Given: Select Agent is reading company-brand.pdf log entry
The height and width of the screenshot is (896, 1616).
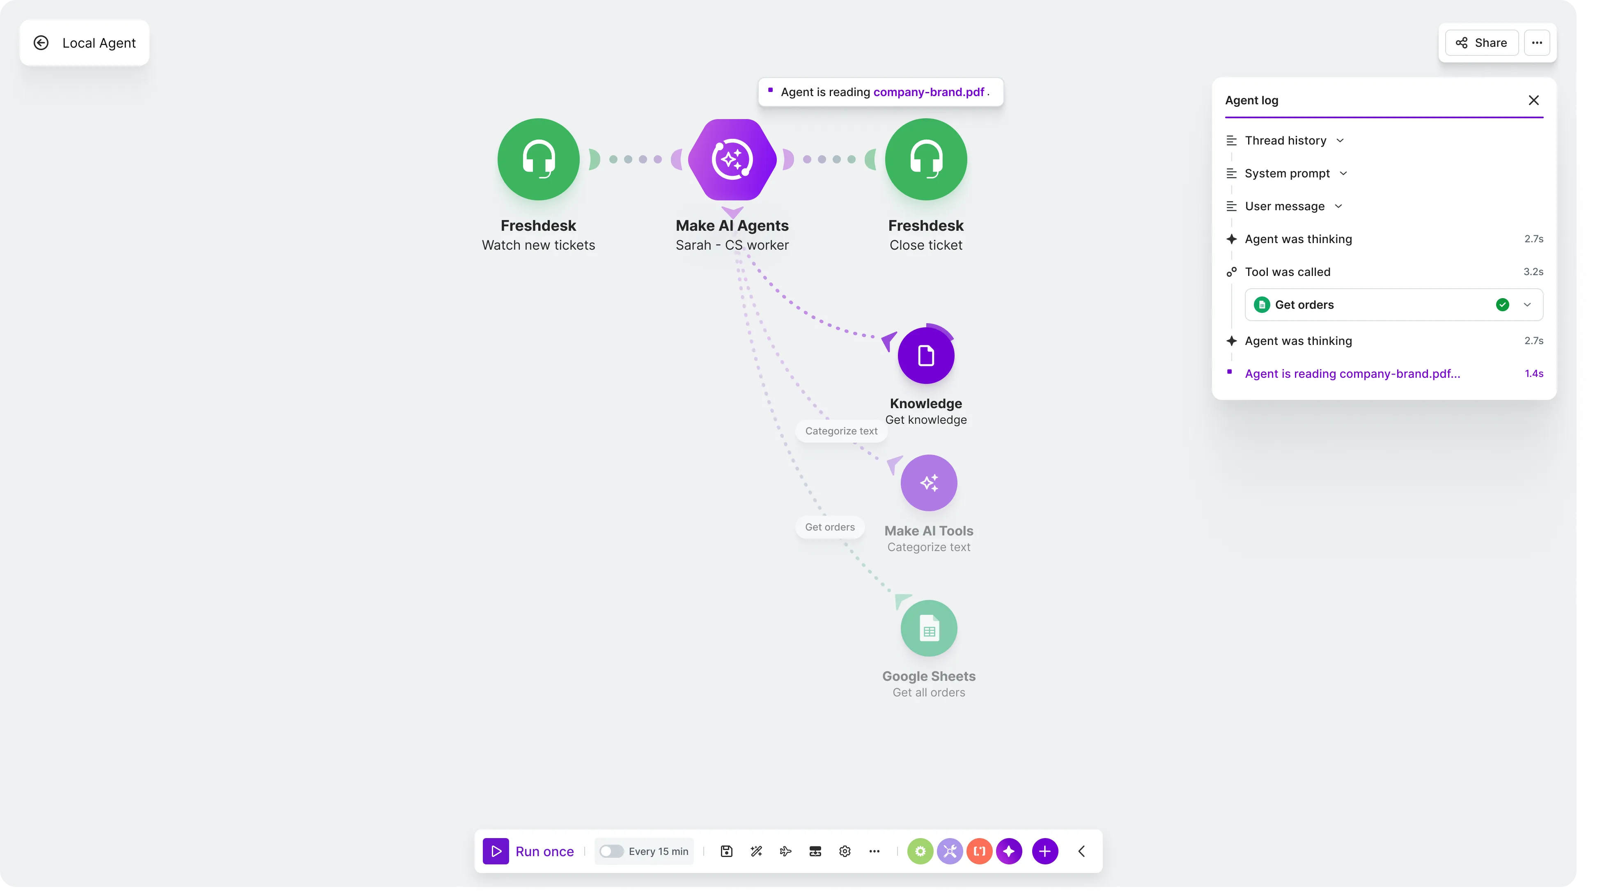Looking at the screenshot, I should pyautogui.click(x=1384, y=374).
